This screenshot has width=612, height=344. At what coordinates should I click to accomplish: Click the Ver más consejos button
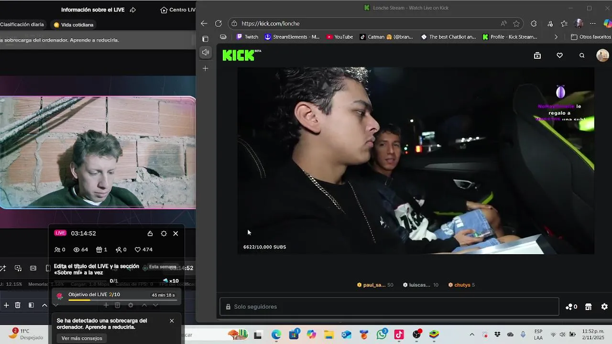tap(82, 338)
